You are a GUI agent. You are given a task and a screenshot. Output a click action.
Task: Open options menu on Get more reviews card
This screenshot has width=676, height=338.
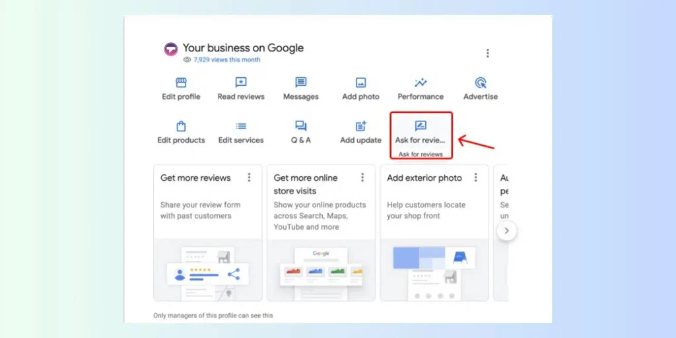(x=249, y=177)
